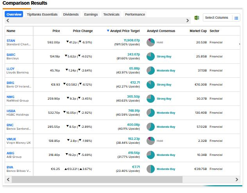The image size is (247, 193).
Task: Click the BVA analyst consensus pie chart
Action: pos(150,169)
